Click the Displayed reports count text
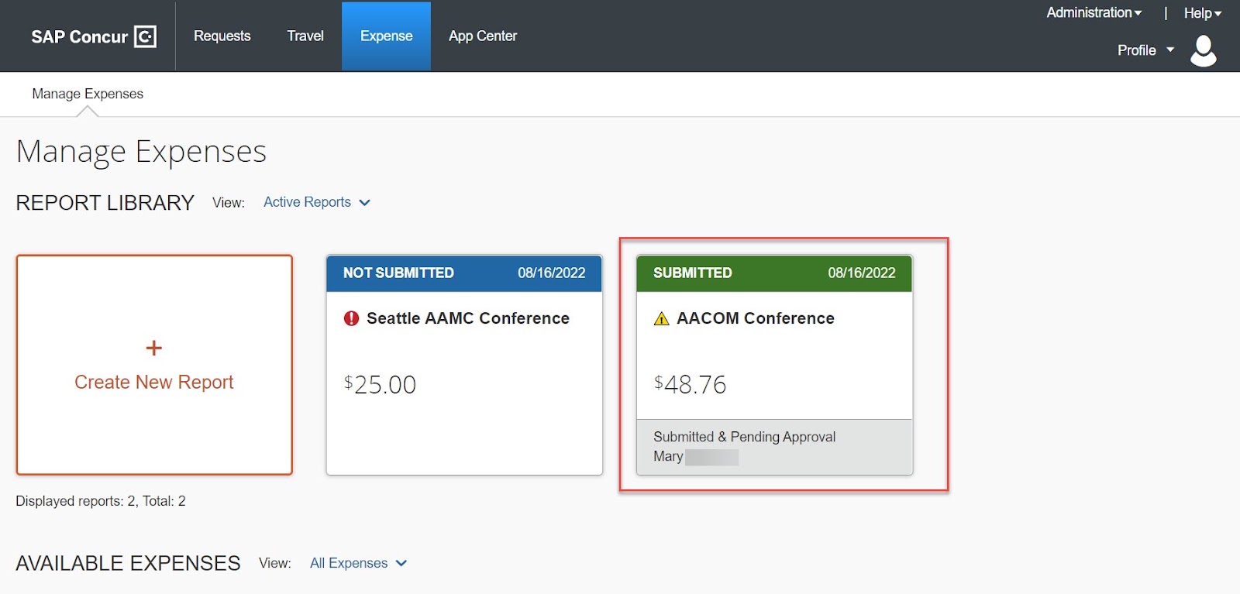Image resolution: width=1240 pixels, height=594 pixels. pyautogui.click(x=101, y=501)
